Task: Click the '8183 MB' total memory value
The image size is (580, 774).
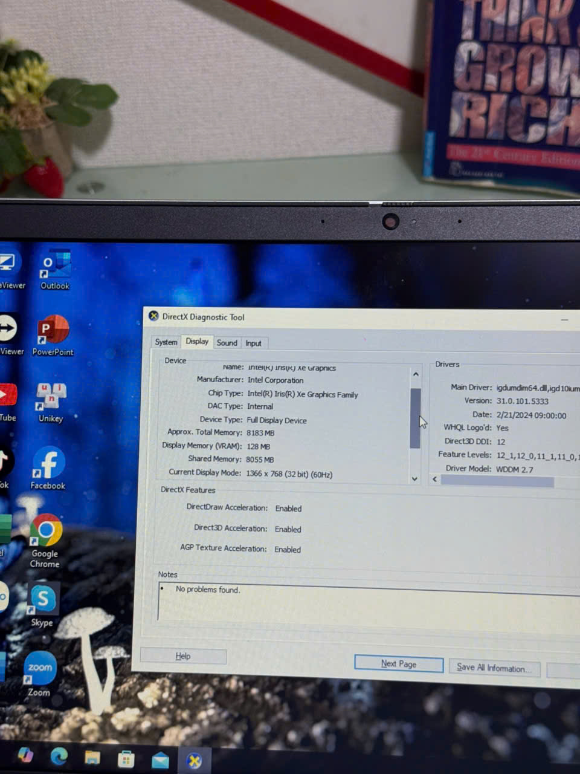Action: pyautogui.click(x=260, y=433)
